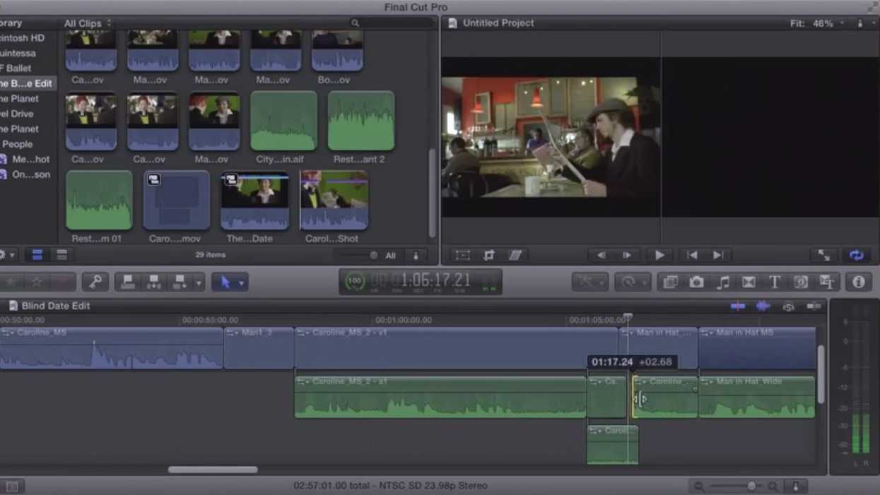The image size is (880, 495).
Task: Select the City...in.aif audio clip thumbnail
Action: [283, 121]
